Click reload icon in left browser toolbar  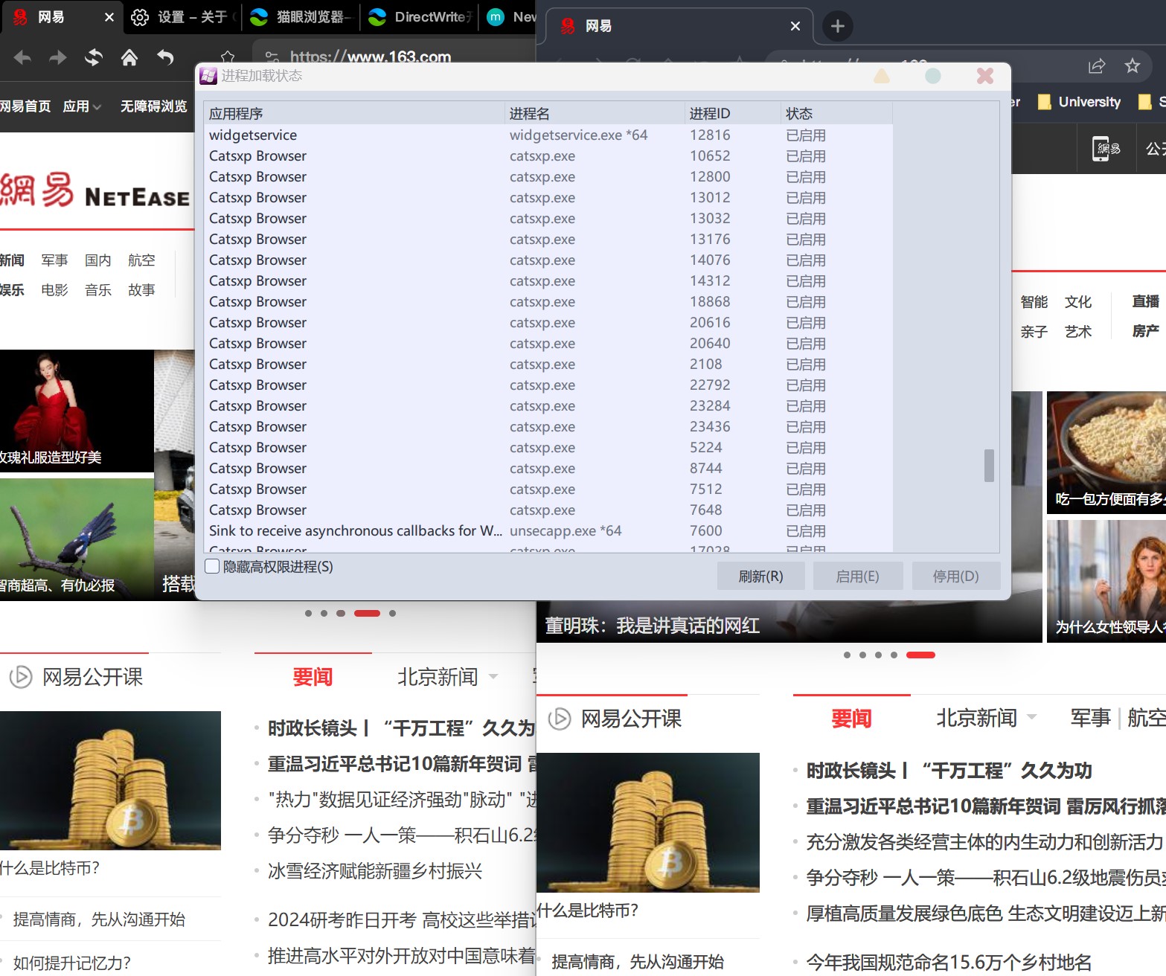(93, 57)
